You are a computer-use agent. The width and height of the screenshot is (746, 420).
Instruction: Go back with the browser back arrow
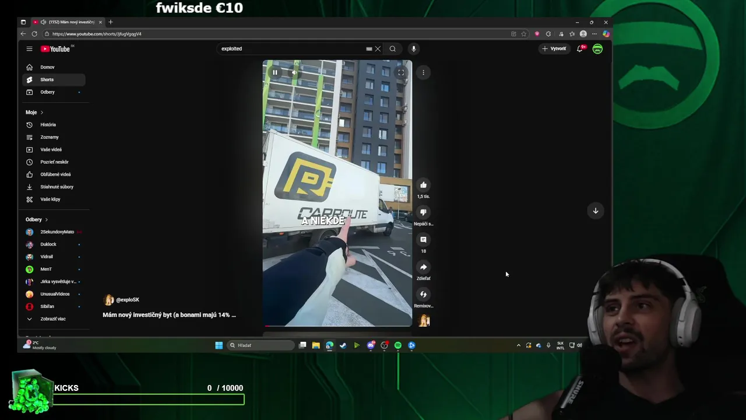[23, 34]
